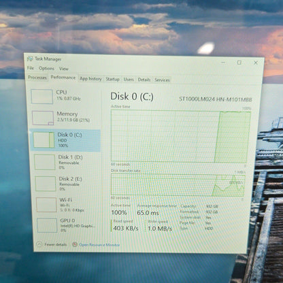Click the Disk 1 (D:) label
The width and height of the screenshot is (283, 283).
click(70, 157)
